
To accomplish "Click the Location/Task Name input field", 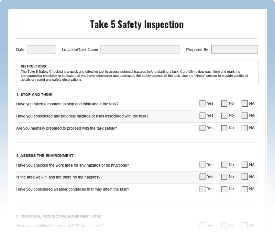I will 140,49.
